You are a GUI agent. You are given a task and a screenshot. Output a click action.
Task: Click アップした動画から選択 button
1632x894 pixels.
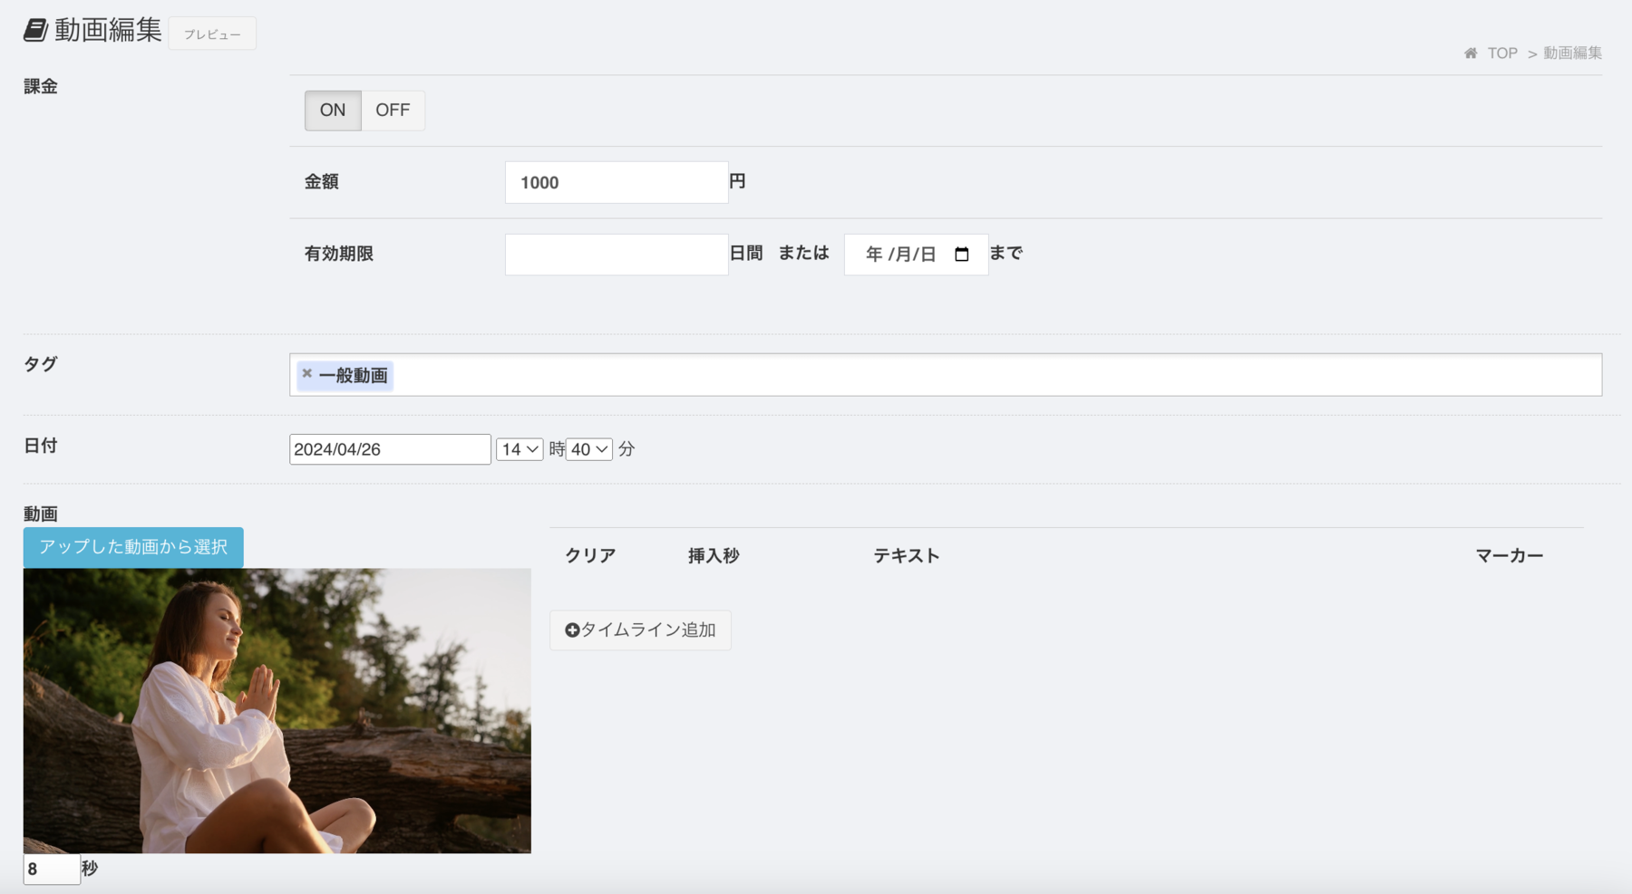coord(133,547)
